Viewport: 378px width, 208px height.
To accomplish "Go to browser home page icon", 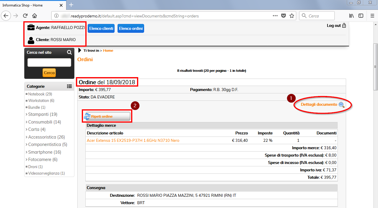I will pyautogui.click(x=35, y=16).
